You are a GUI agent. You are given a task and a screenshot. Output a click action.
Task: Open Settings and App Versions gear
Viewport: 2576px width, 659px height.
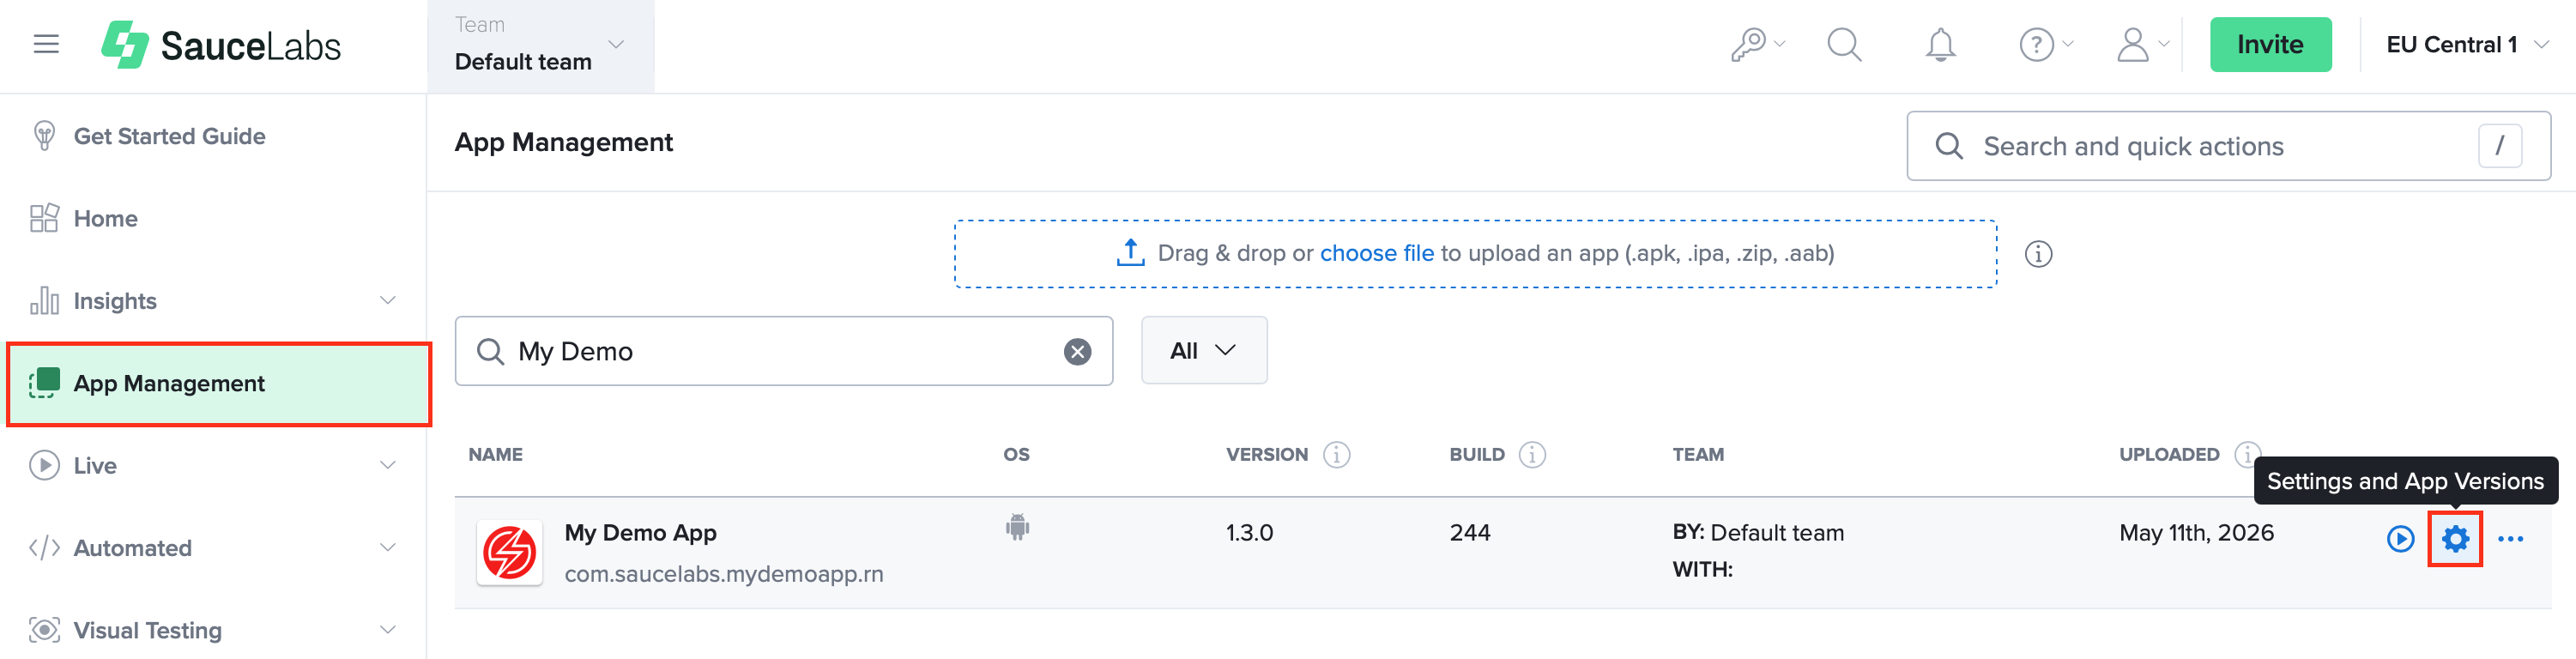tap(2455, 539)
